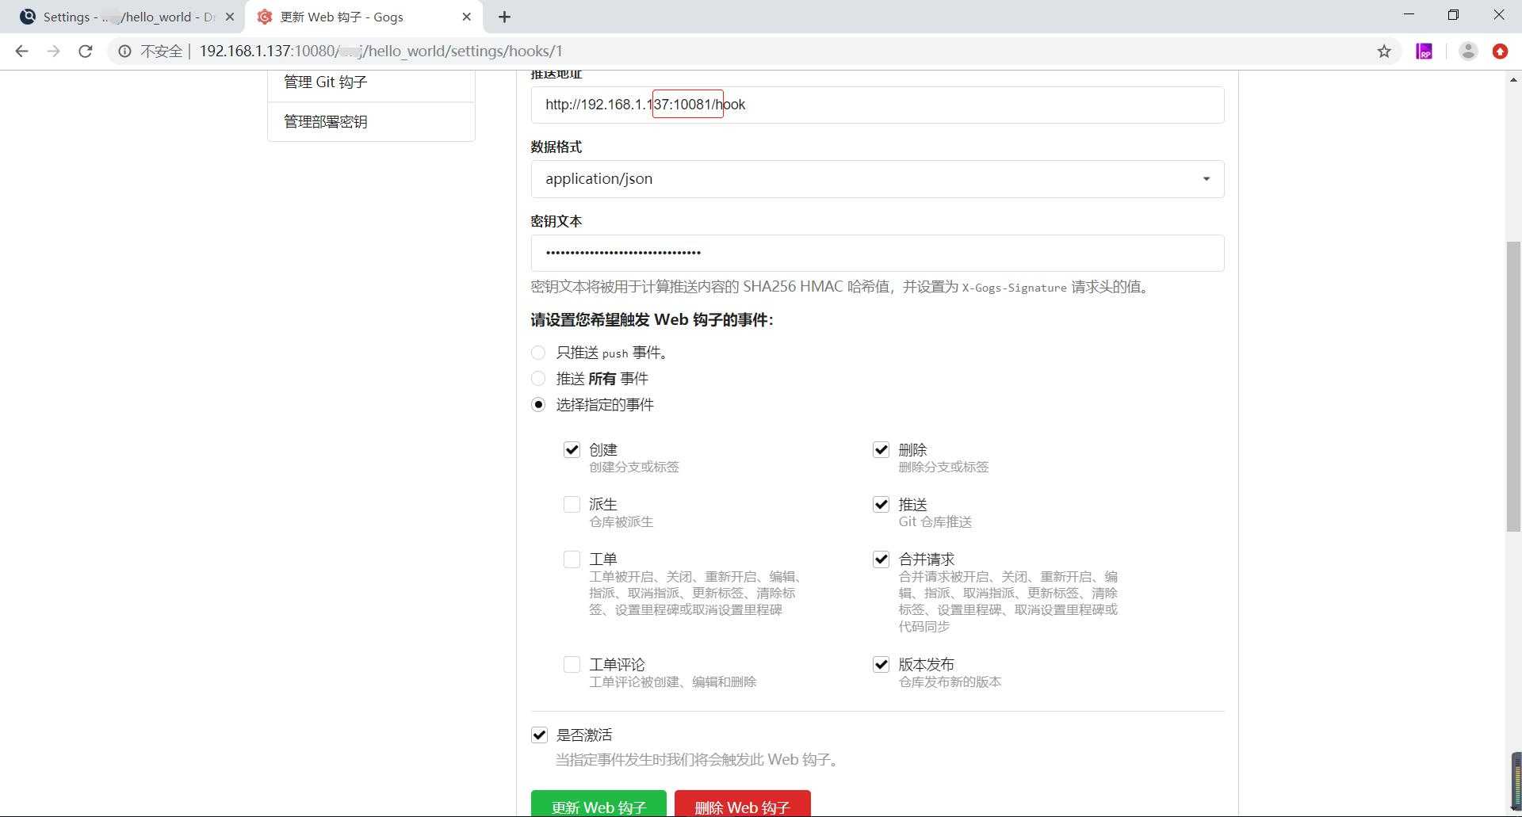The height and width of the screenshot is (817, 1522).
Task: Click the 仓库被派生 description text
Action: click(x=621, y=522)
